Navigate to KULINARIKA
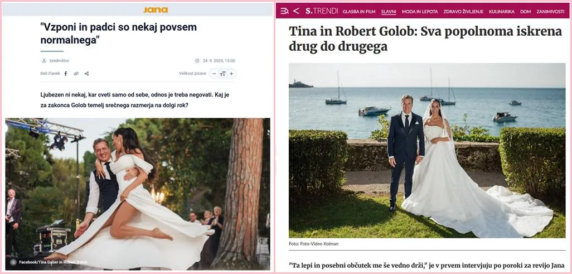Image resolution: width=572 pixels, height=274 pixels. coord(502,12)
